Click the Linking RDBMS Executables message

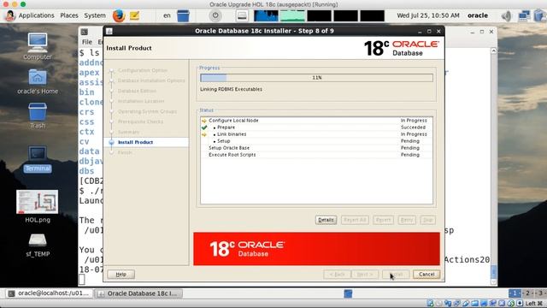[231, 89]
